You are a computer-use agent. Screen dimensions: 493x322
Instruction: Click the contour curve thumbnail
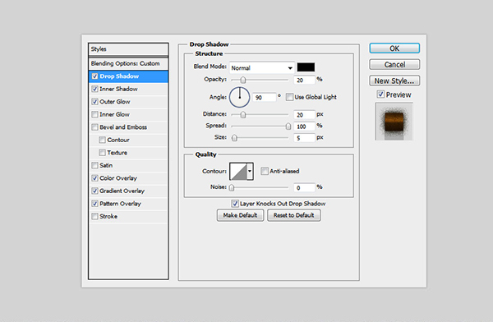(238, 172)
